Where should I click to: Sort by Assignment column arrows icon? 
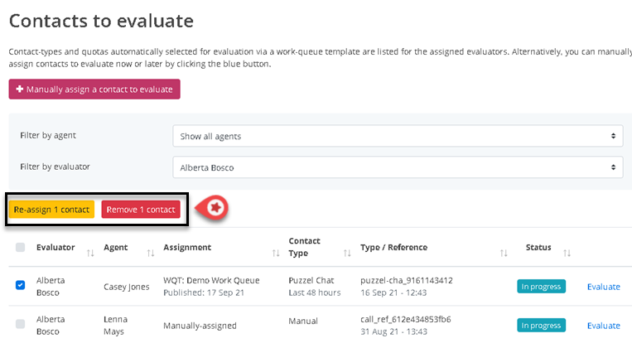(274, 253)
